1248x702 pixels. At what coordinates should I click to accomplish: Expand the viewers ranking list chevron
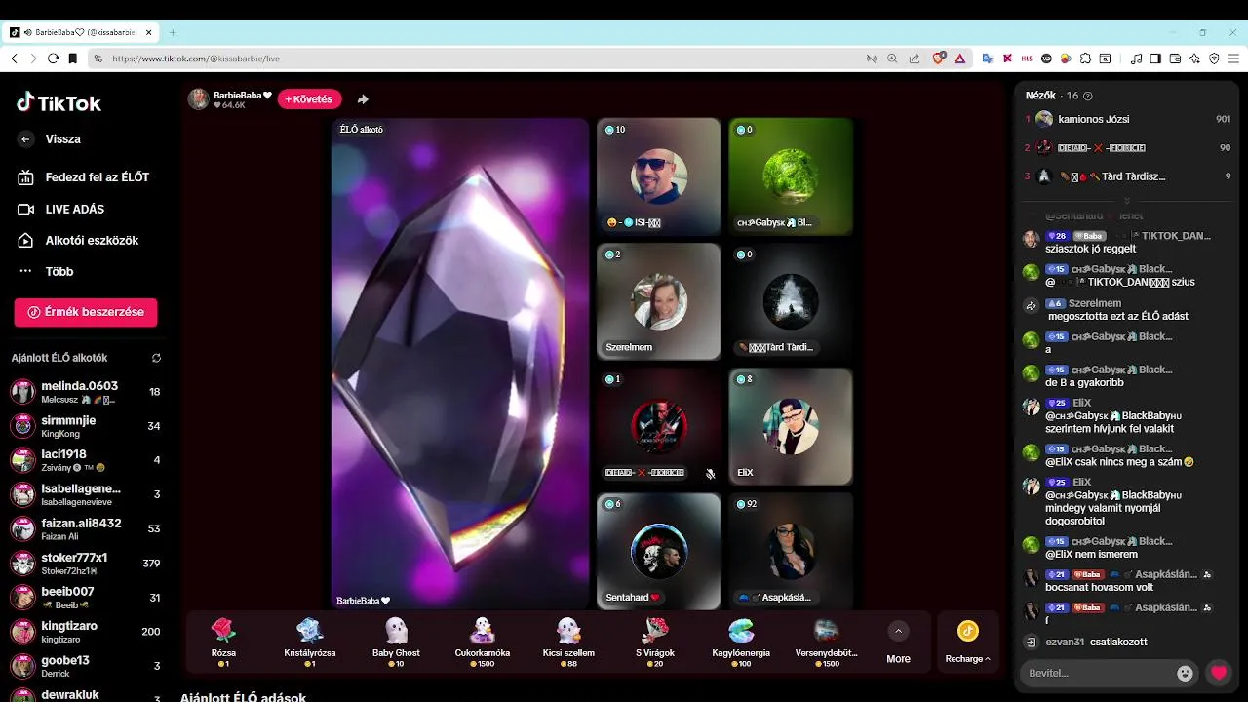tap(1127, 201)
